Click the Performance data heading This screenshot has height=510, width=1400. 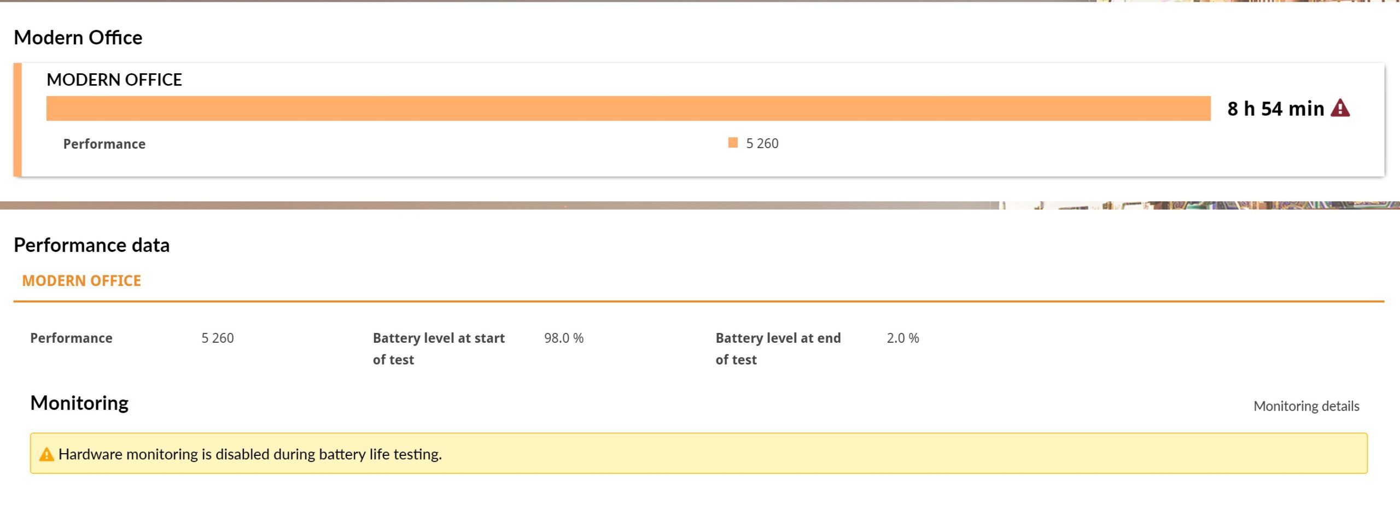pyautogui.click(x=92, y=245)
